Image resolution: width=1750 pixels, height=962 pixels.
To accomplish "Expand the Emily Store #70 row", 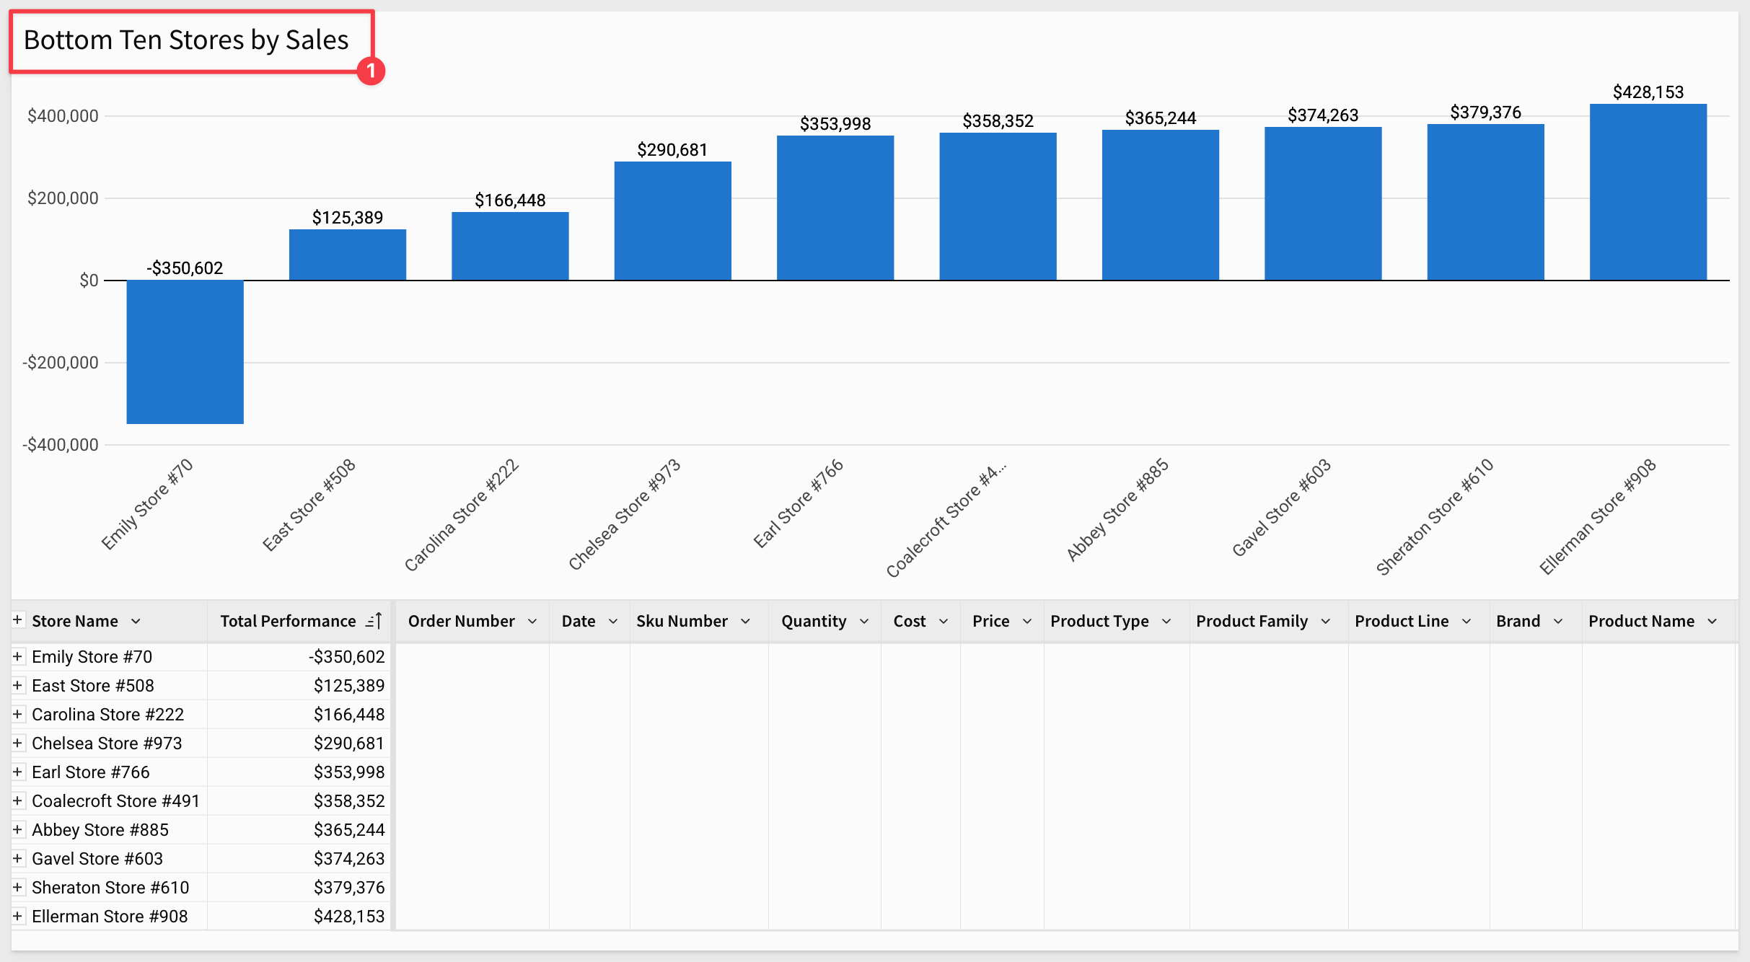I will 17,657.
